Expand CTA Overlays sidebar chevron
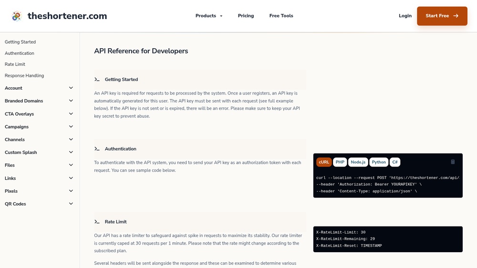 click(x=71, y=114)
